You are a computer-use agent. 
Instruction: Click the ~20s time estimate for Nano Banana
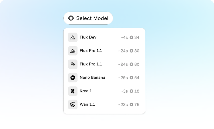[123, 78]
